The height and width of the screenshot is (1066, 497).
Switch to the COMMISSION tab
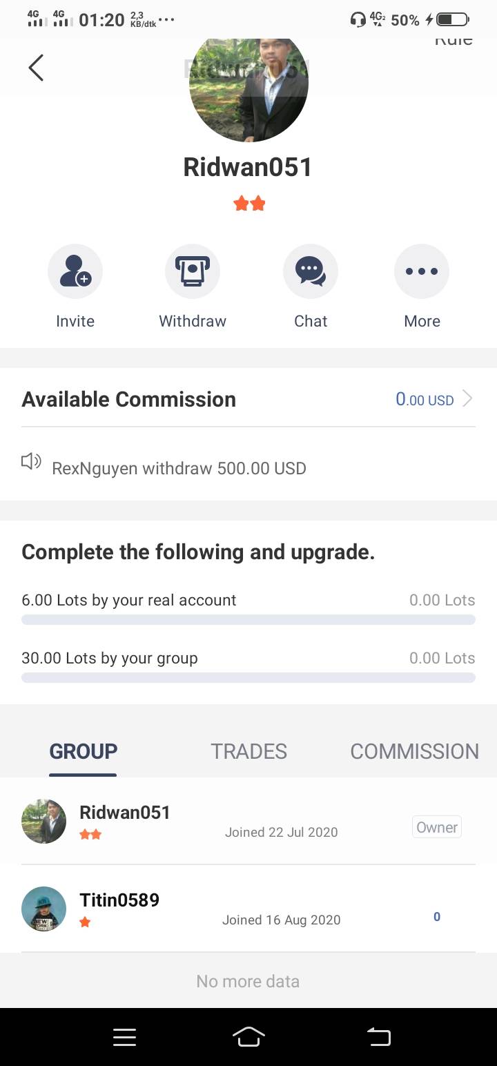click(x=414, y=751)
